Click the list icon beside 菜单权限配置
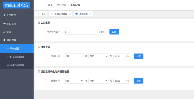Viewport: 194px width, 99px height. (8, 65)
